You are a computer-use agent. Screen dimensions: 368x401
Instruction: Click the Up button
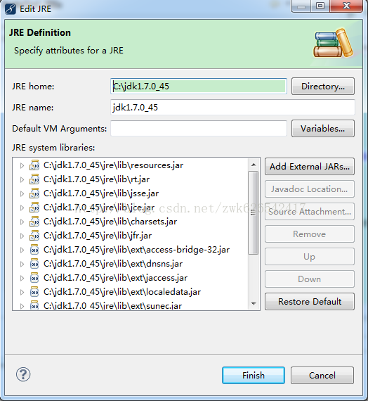[310, 257]
